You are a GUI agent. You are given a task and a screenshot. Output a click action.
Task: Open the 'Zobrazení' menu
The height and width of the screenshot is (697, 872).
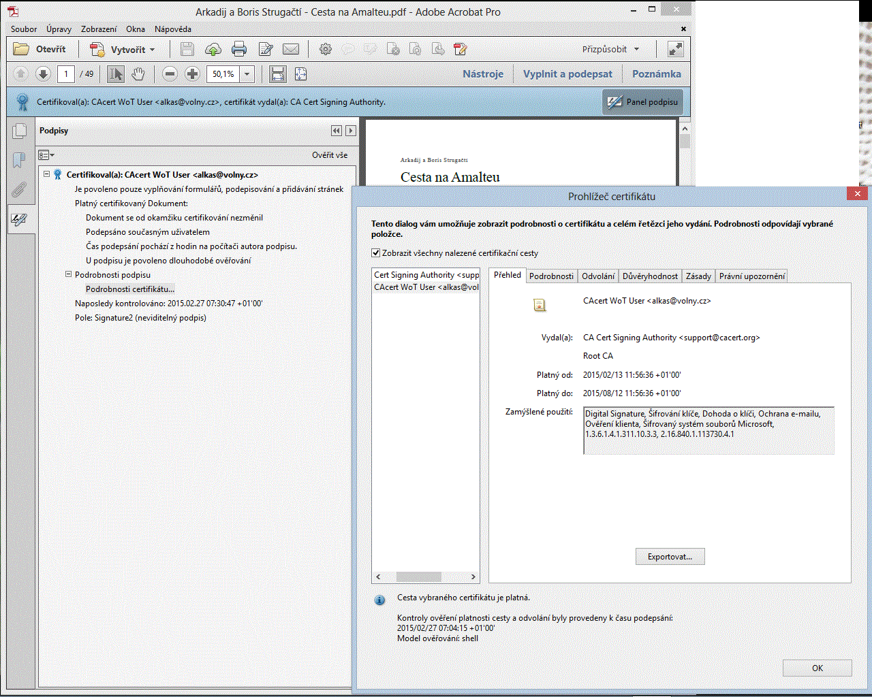tap(99, 29)
